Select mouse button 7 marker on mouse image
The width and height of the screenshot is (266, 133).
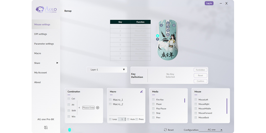[x=157, y=39]
